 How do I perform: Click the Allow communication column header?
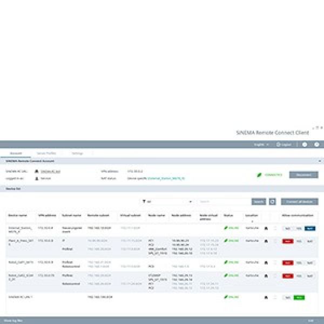point(298,215)
